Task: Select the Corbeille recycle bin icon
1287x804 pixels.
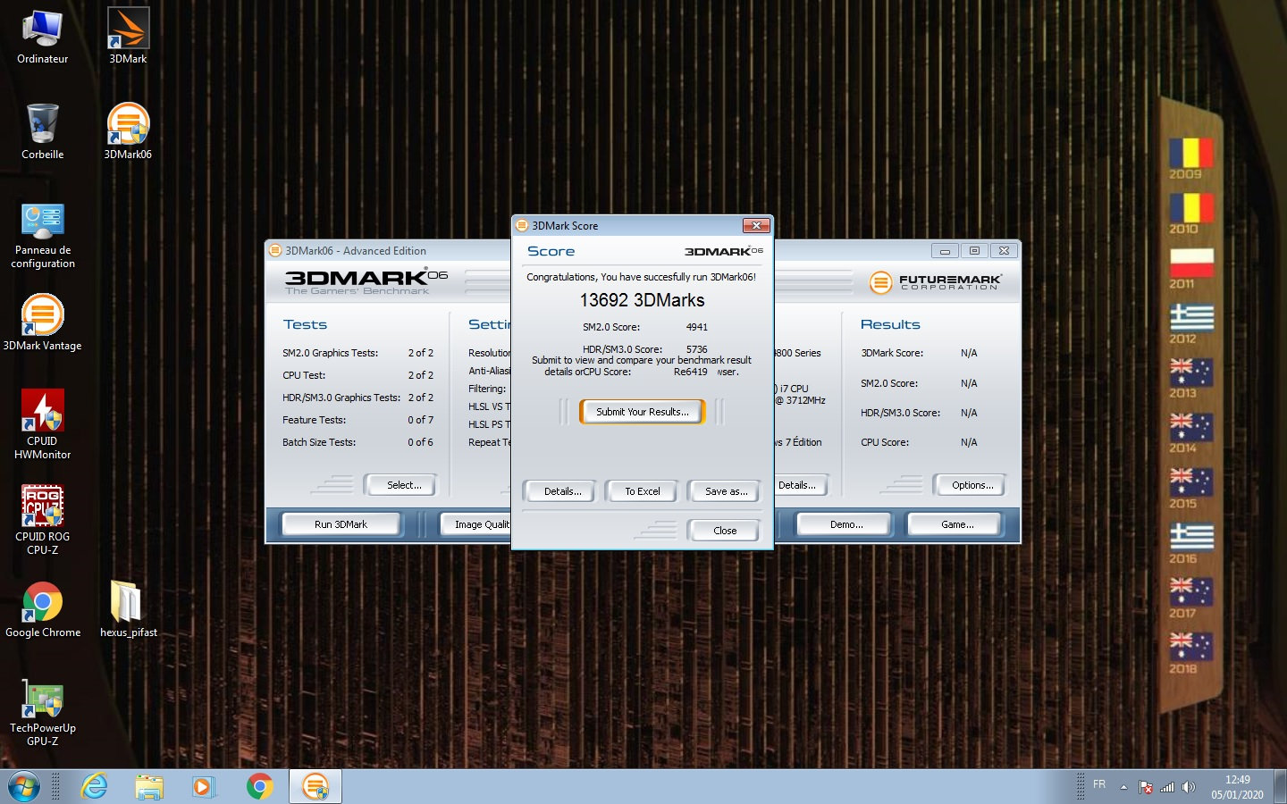Action: (x=42, y=132)
